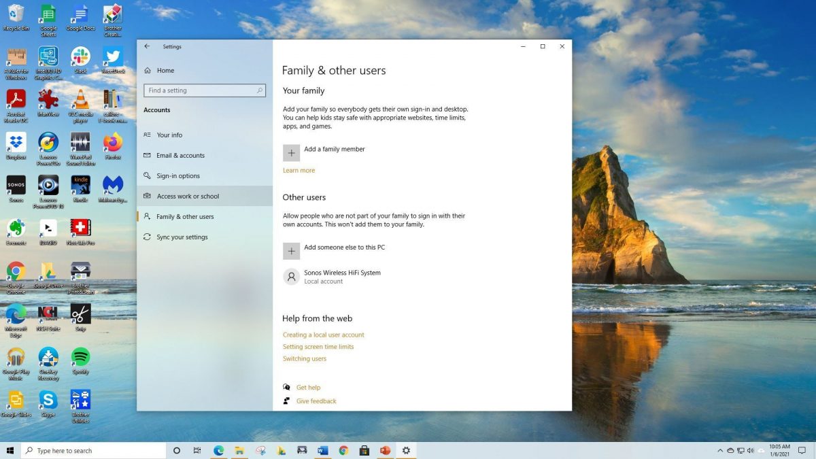Screen dimensions: 816x459
Task: Select Access work or school
Action: point(188,197)
